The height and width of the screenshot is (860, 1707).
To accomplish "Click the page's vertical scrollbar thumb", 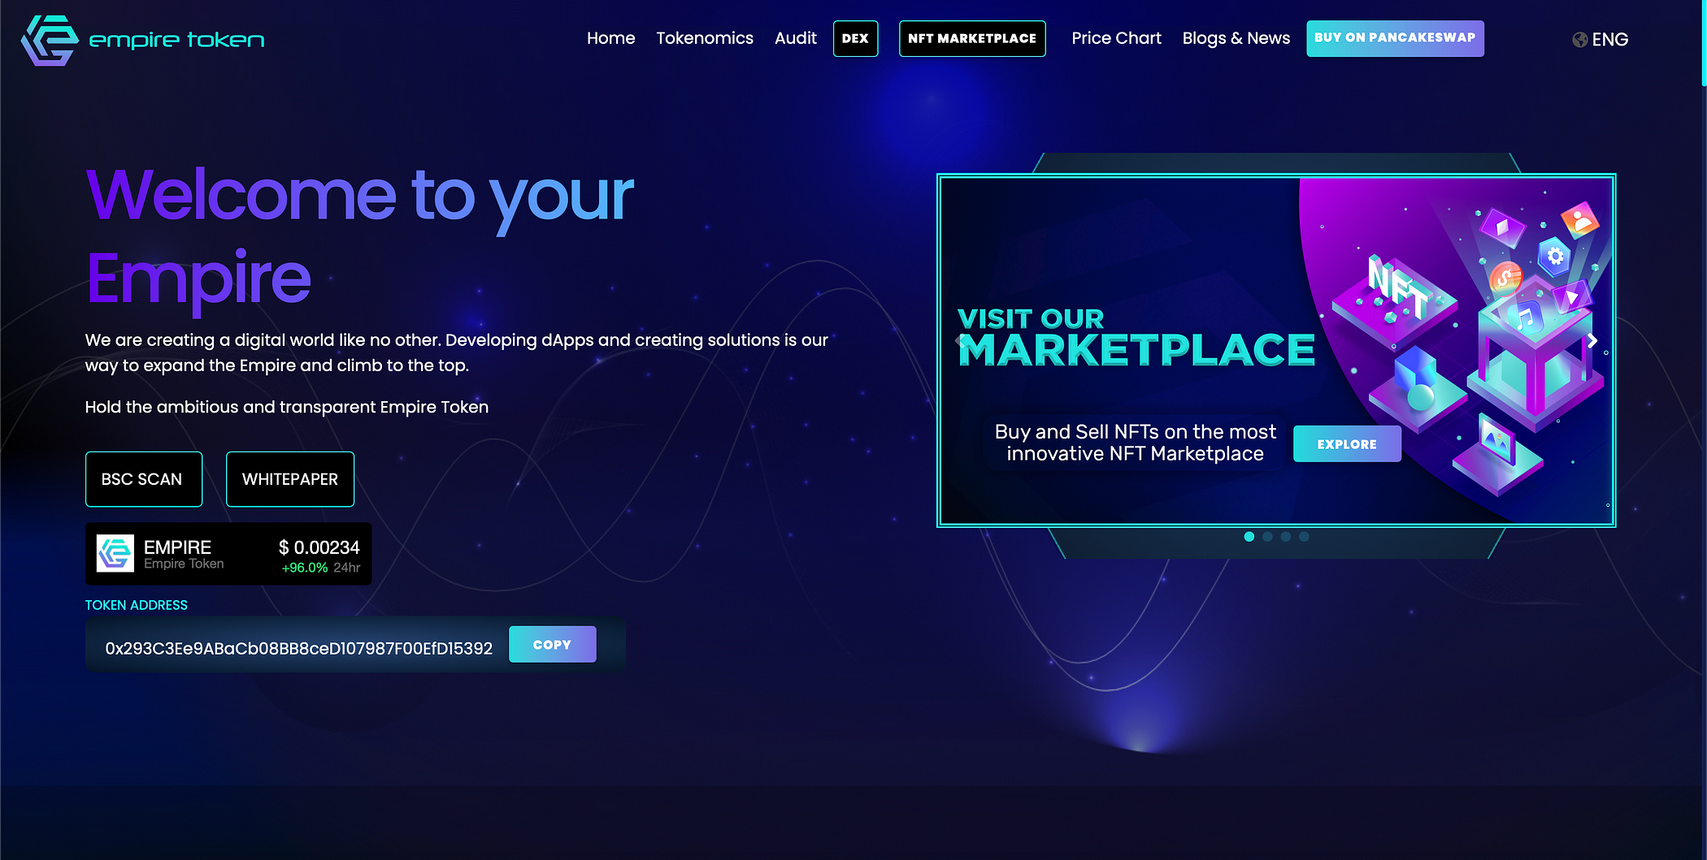I will [1704, 42].
